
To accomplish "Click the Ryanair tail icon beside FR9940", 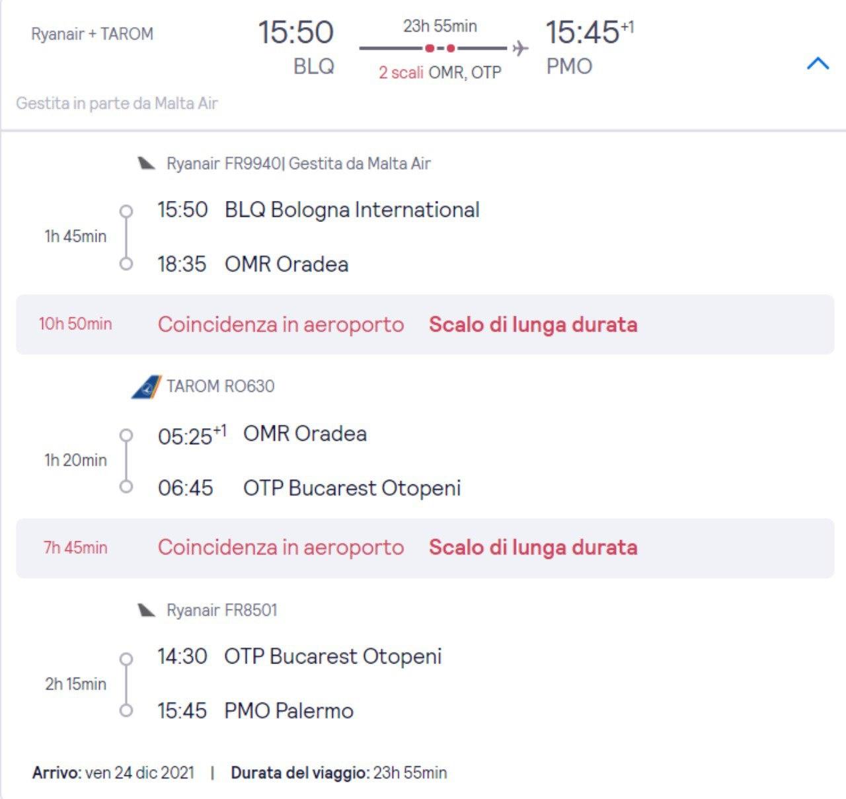I will point(146,163).
